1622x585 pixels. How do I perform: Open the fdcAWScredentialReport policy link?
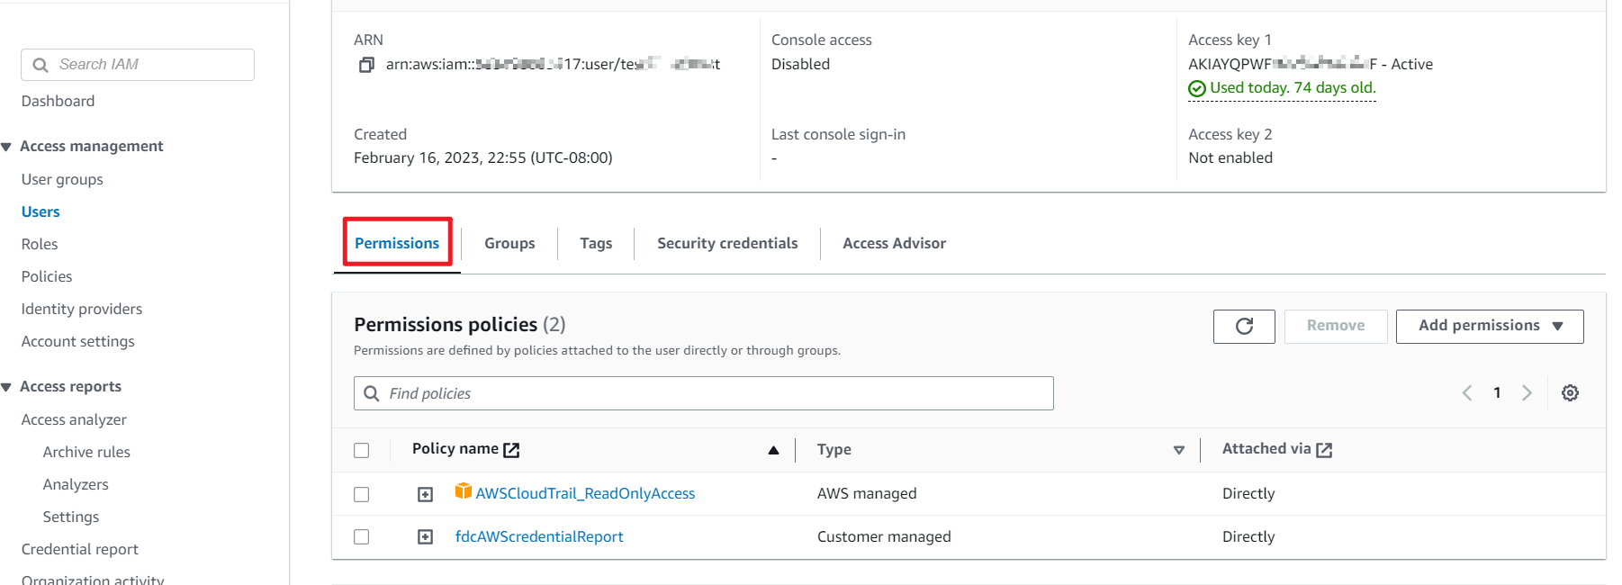click(539, 536)
